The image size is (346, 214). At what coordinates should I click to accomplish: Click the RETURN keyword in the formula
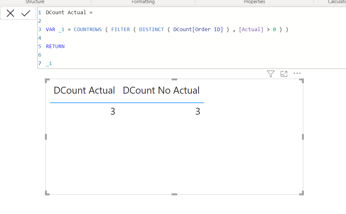(x=55, y=46)
